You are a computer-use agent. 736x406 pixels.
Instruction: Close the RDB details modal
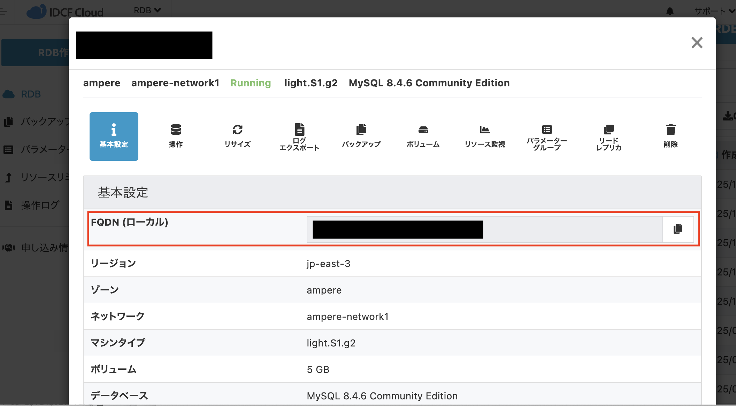[x=697, y=43]
